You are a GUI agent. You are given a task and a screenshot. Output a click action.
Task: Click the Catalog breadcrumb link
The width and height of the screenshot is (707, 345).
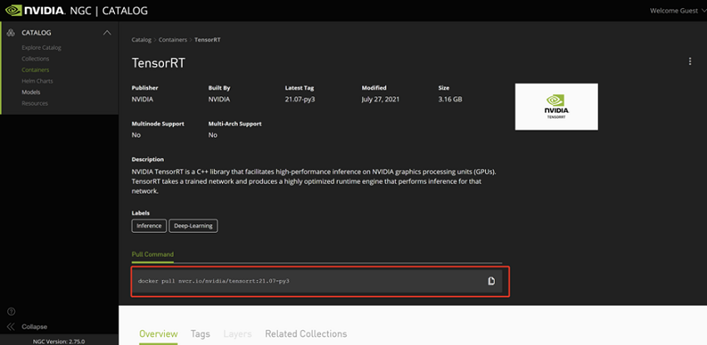(x=141, y=40)
